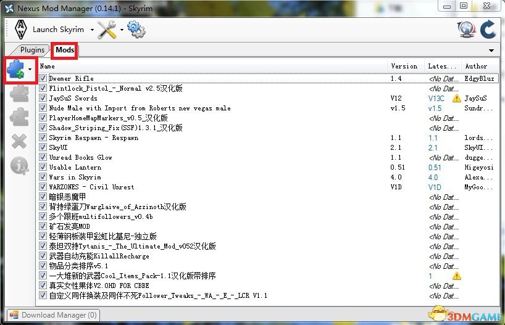Screen dimensions: 505x325
Task: Uncheck the JaySuS Swords checkbox
Action: pos(43,98)
